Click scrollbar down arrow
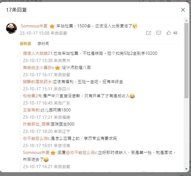Viewport: 191px width, 176px height. tap(186, 169)
